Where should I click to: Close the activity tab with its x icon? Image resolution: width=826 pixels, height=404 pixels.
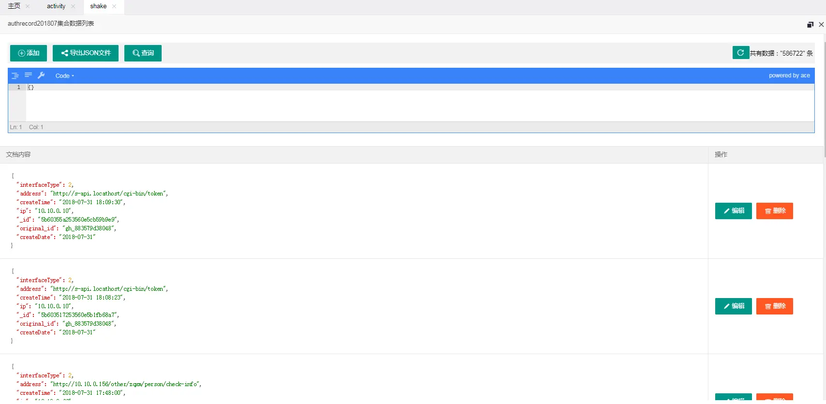click(x=73, y=6)
